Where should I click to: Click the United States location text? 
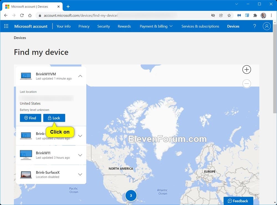[x=30, y=103]
